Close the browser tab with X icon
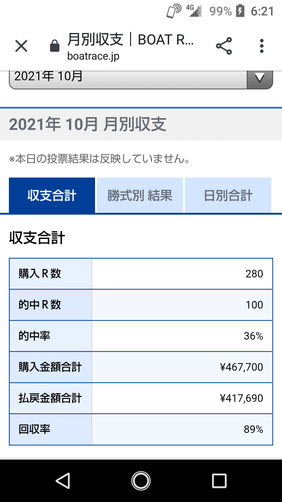 click(21, 47)
